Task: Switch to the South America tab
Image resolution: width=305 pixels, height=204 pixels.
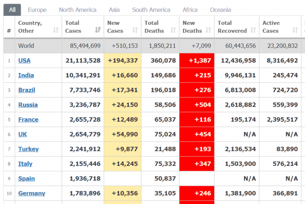Action: pyautogui.click(x=151, y=10)
